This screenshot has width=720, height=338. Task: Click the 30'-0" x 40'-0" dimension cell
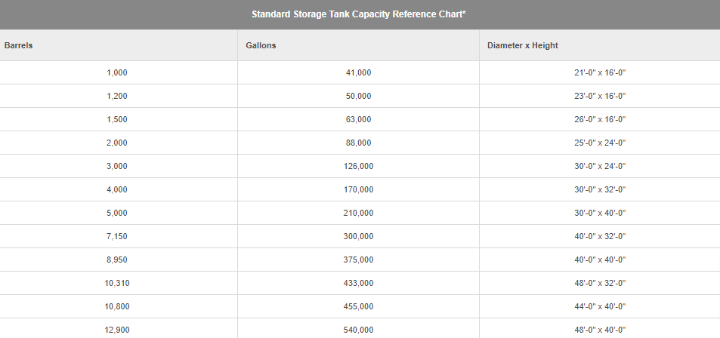(x=600, y=213)
